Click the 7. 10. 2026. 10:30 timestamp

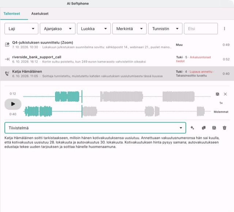pos(25,47)
